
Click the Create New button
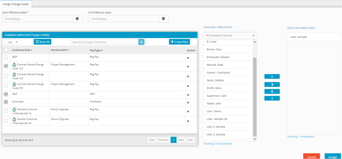tap(180, 42)
